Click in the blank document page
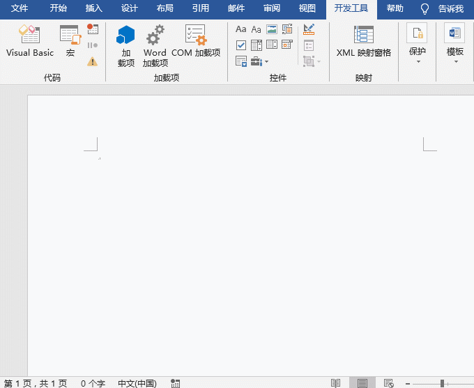 [251, 235]
